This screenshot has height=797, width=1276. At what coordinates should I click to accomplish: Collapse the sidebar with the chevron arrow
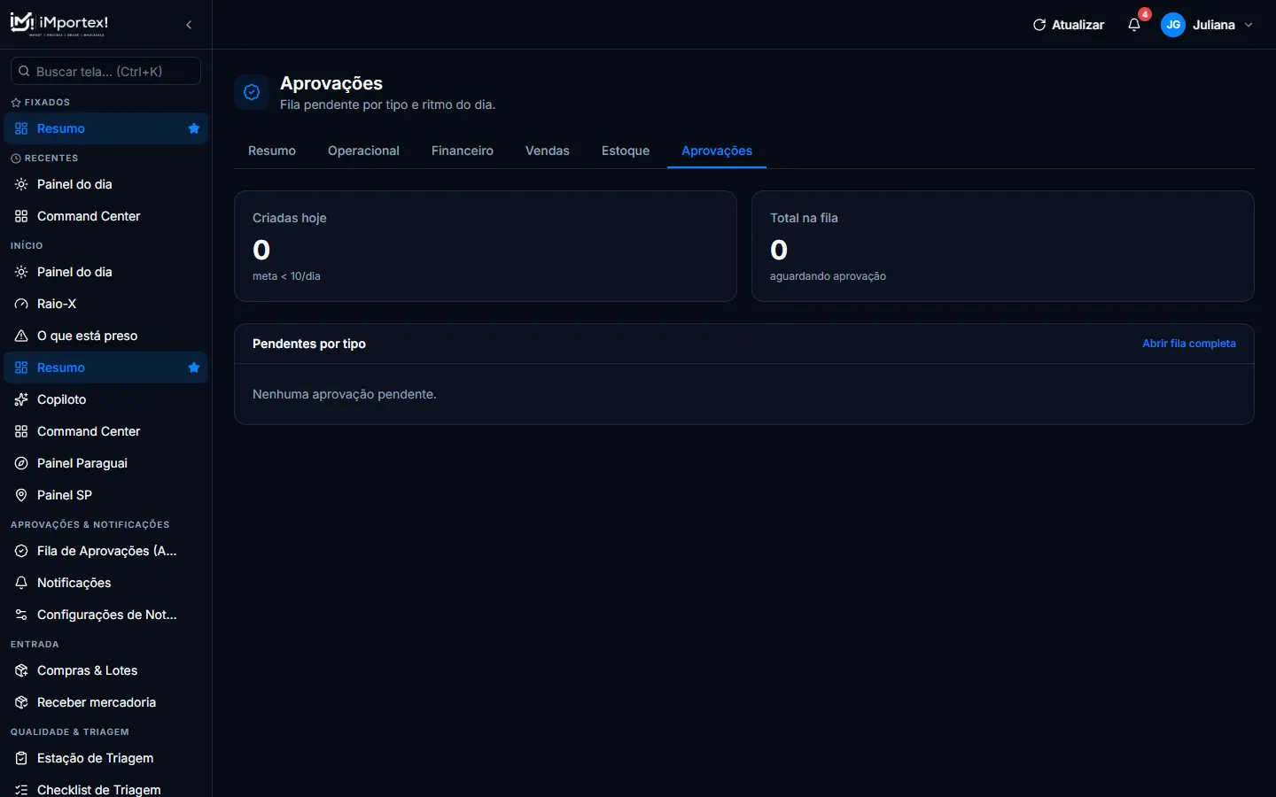coord(189,25)
